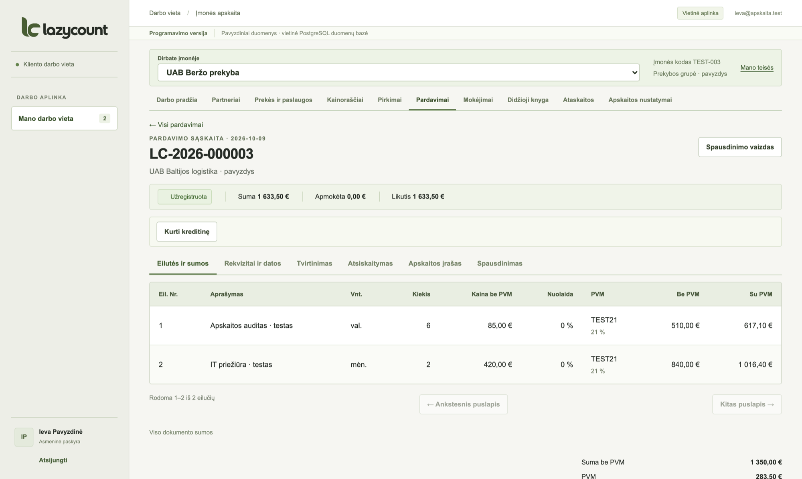Click the Įmonės apskaita breadcrumb
Image resolution: width=802 pixels, height=479 pixels.
(218, 13)
